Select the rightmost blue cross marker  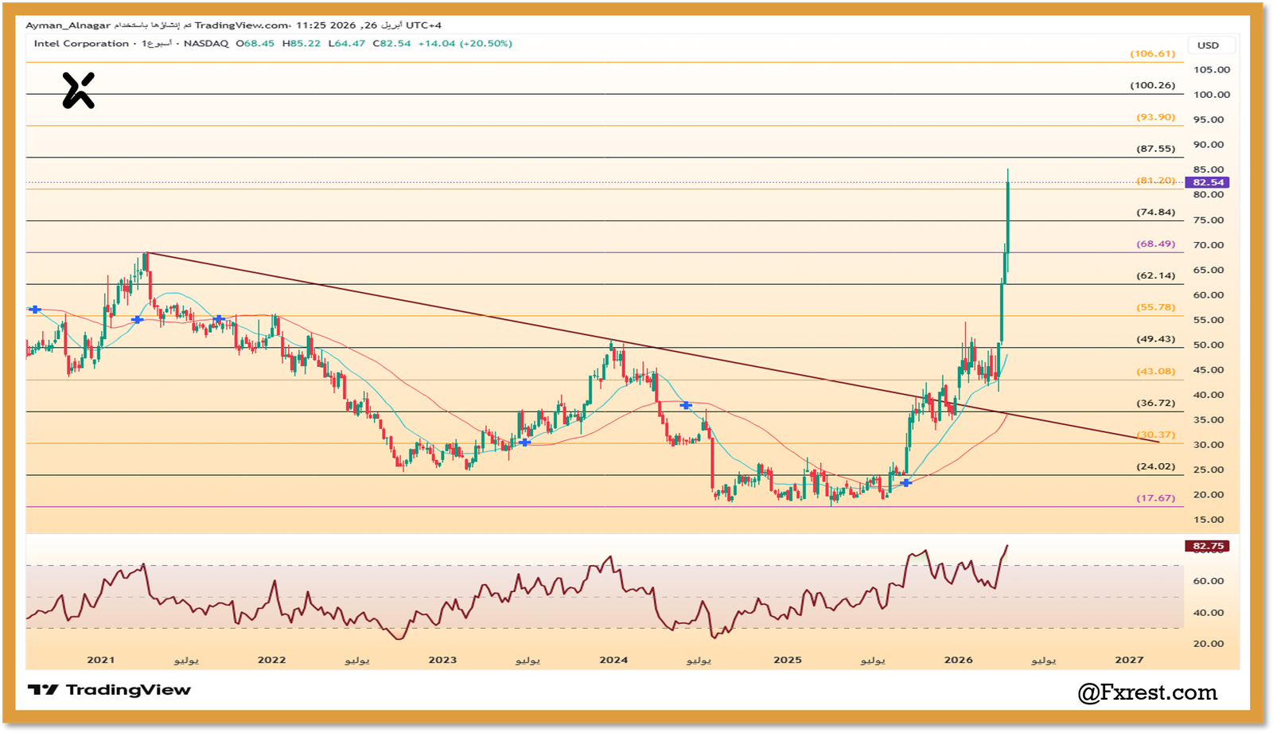[x=905, y=482]
